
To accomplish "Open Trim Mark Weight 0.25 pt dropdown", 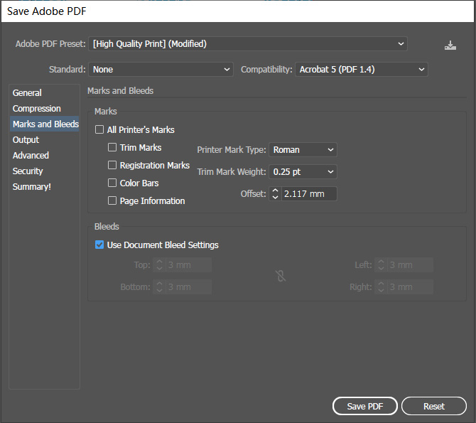I will pos(303,172).
